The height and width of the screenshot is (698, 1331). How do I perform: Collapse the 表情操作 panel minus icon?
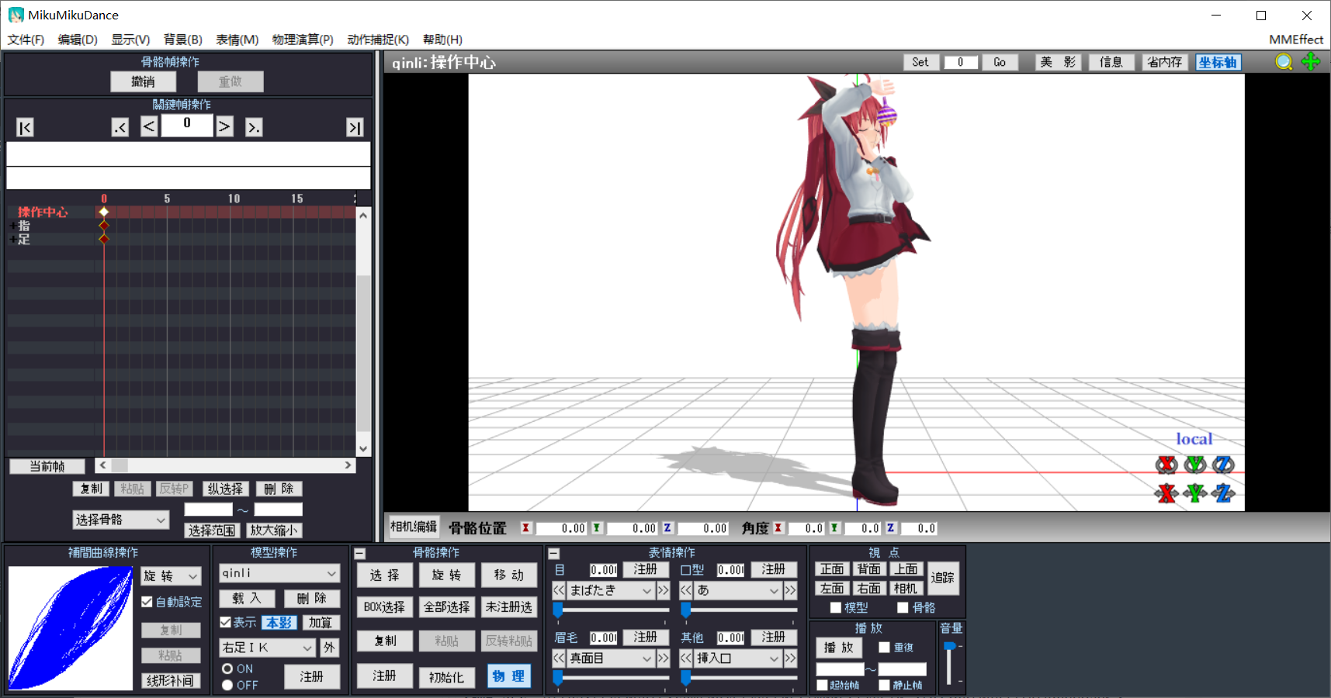553,554
